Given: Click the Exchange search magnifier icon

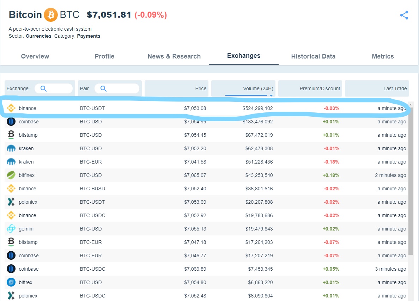Looking at the screenshot, I should click(43, 88).
